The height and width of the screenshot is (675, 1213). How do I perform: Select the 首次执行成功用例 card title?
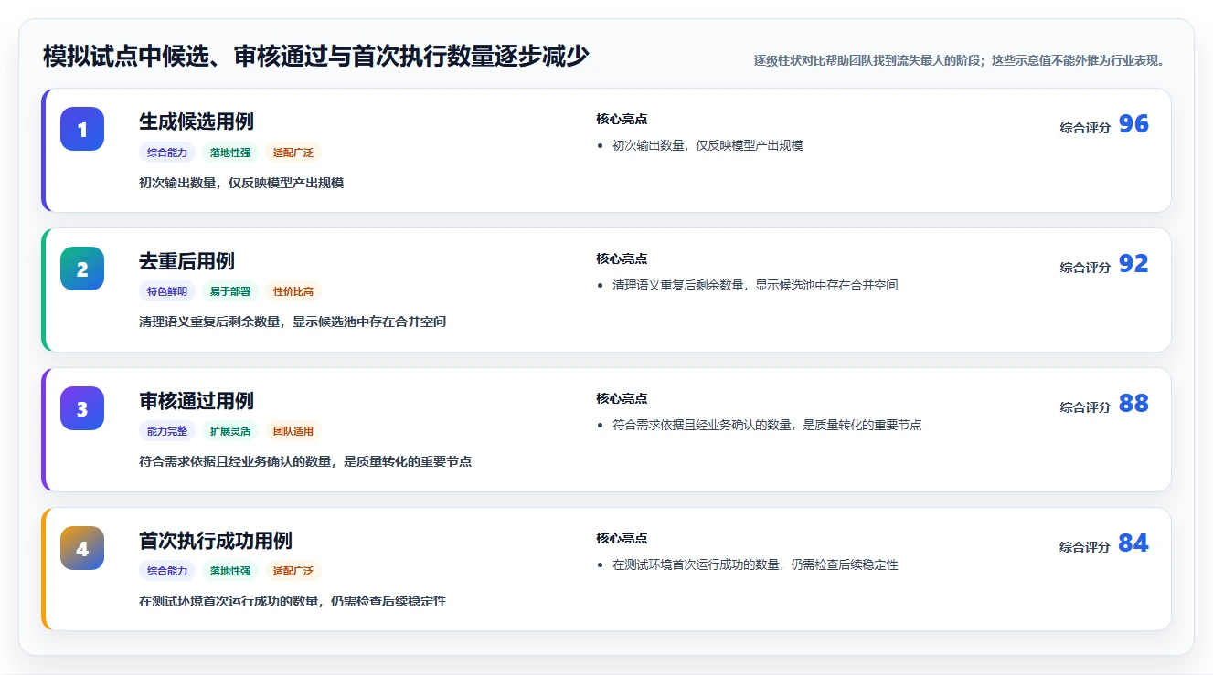pyautogui.click(x=216, y=541)
